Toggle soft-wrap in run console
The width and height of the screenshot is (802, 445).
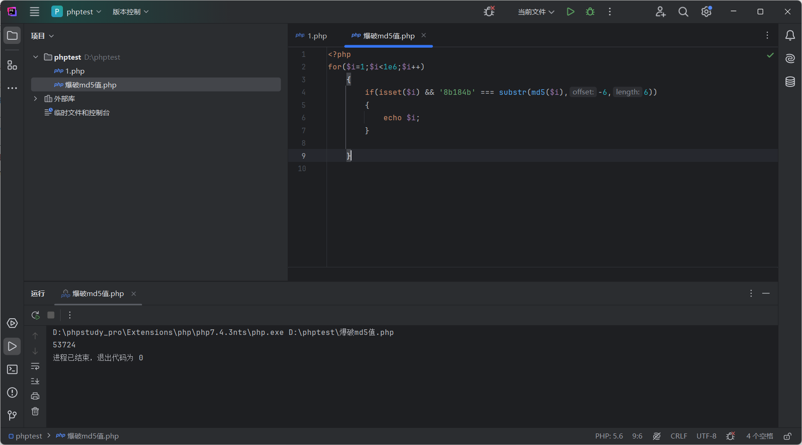35,366
